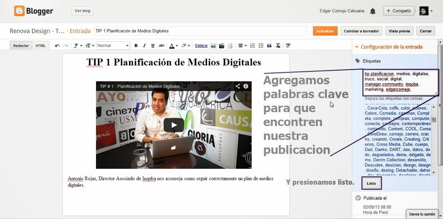Play the embedded YouTube video

pos(174,125)
